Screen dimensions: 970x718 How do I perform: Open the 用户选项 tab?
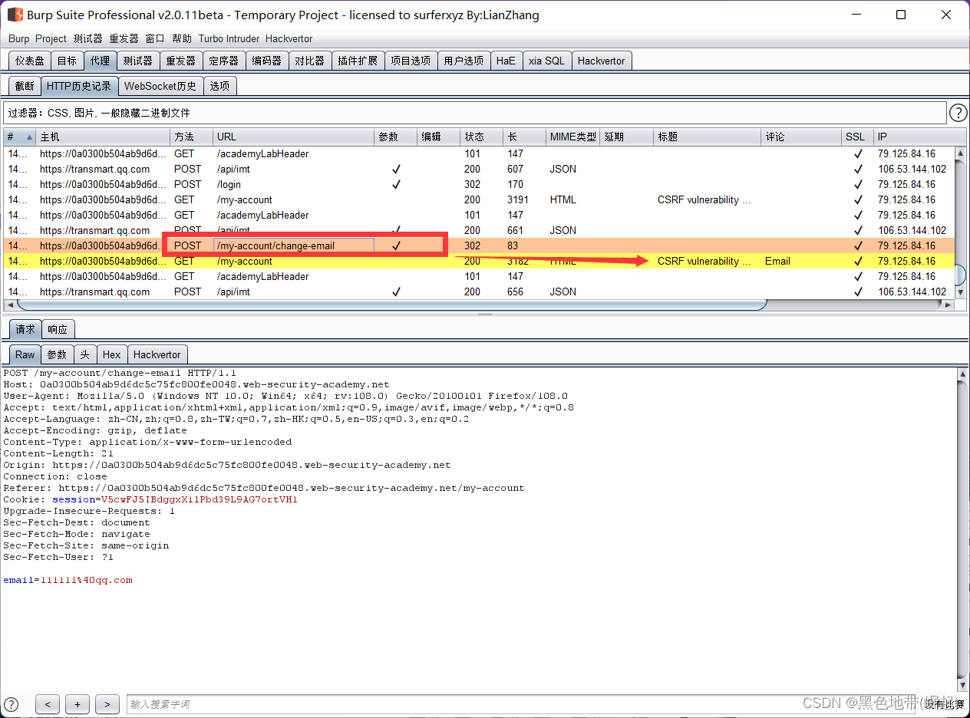point(464,61)
